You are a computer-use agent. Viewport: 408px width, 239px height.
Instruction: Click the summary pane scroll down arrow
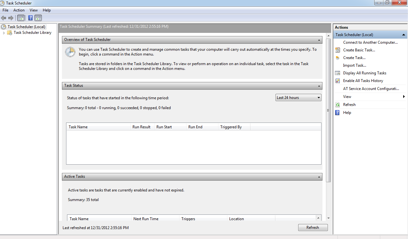pos(329,219)
